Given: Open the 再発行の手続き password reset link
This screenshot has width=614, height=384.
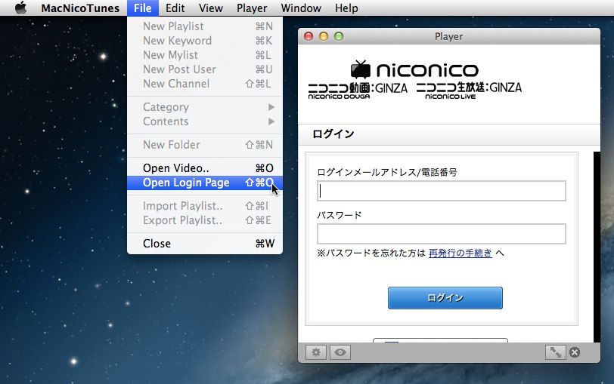Looking at the screenshot, I should tap(460, 253).
